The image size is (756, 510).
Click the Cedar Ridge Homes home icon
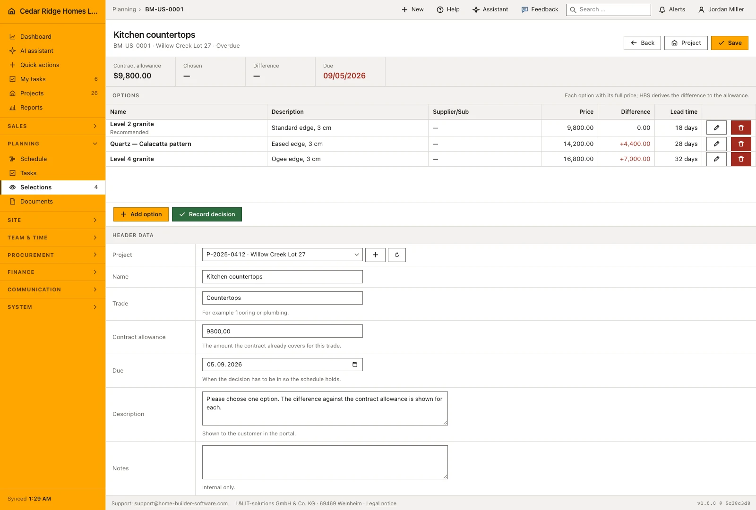click(12, 11)
